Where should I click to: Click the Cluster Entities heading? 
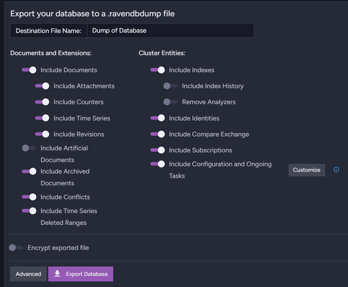point(162,53)
